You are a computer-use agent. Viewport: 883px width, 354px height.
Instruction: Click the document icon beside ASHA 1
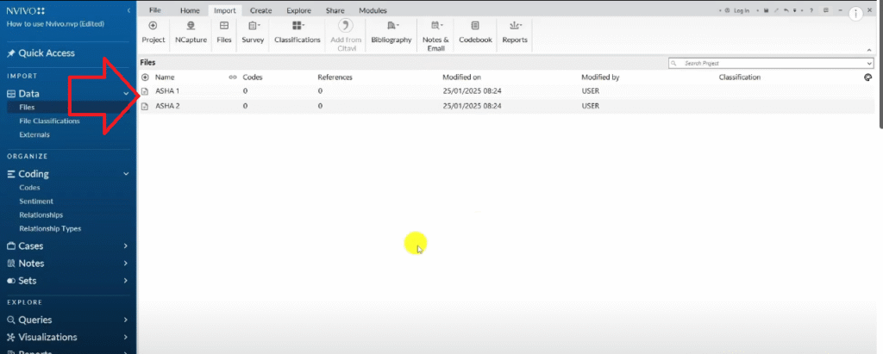click(x=145, y=91)
